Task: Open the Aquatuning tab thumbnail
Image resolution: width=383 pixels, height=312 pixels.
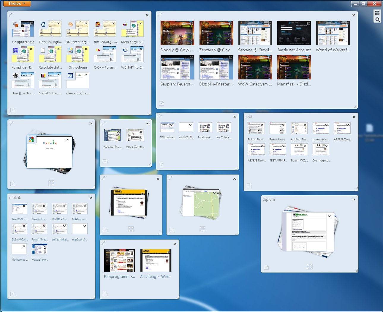Action: [113, 135]
